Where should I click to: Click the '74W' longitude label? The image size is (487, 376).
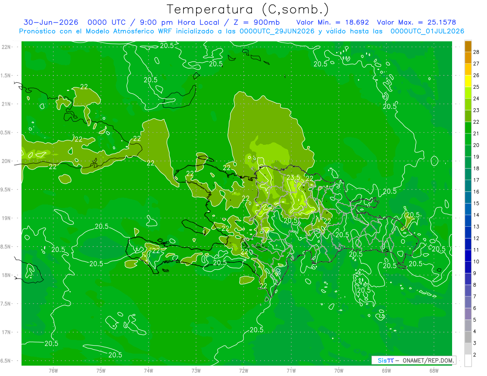tap(149, 371)
